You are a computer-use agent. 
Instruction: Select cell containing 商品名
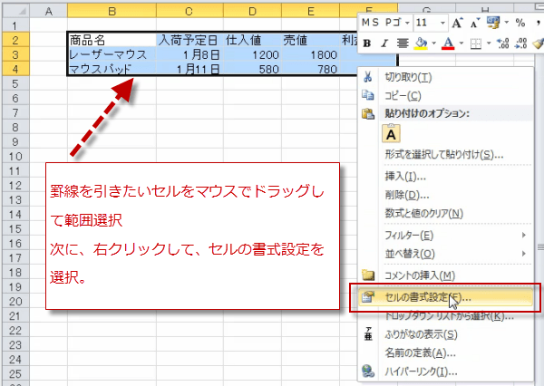click(x=112, y=40)
